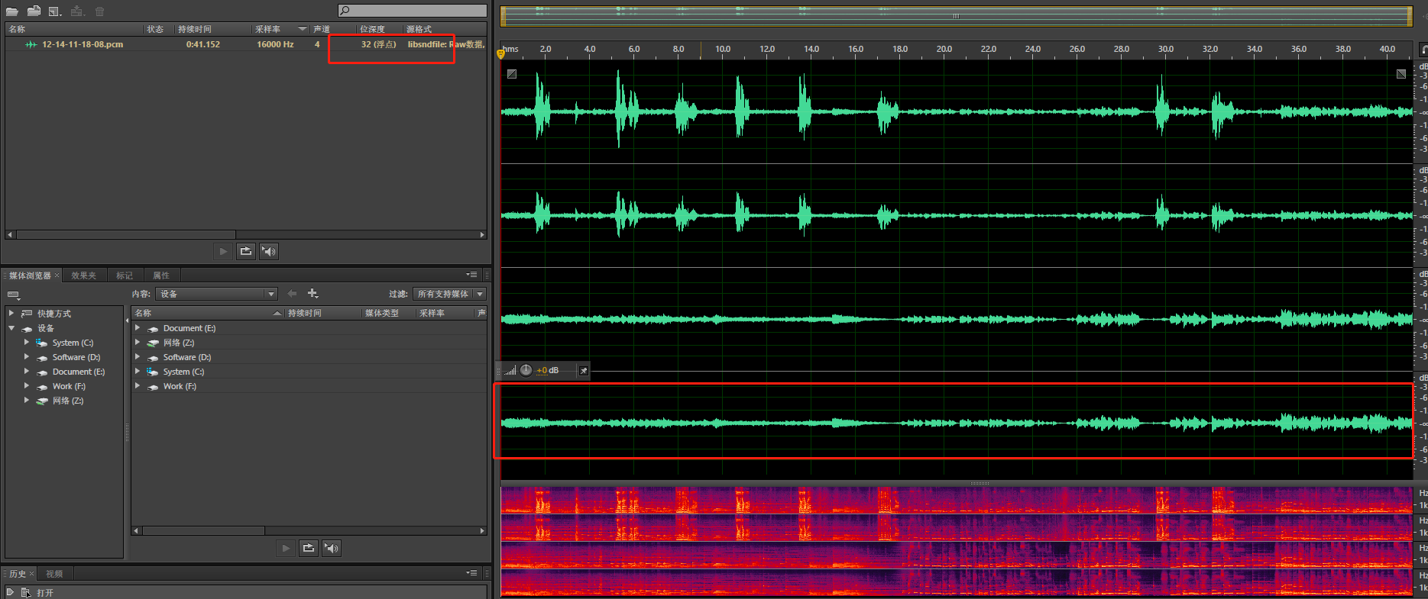Select the 打开 history entry
1428x599 pixels.
tap(45, 592)
